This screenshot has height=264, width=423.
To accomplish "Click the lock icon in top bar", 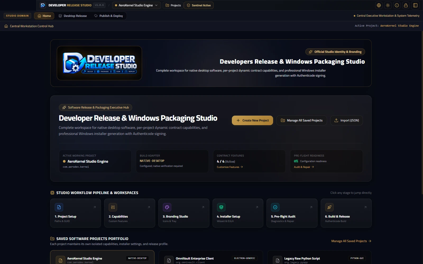I will [406, 5].
